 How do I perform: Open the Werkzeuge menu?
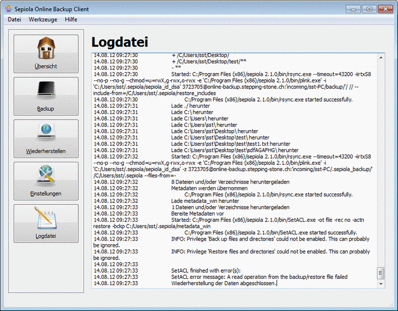tap(43, 20)
